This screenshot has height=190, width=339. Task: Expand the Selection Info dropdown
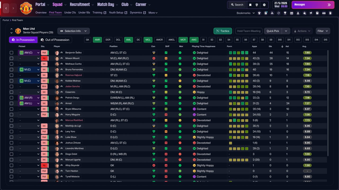point(74,31)
